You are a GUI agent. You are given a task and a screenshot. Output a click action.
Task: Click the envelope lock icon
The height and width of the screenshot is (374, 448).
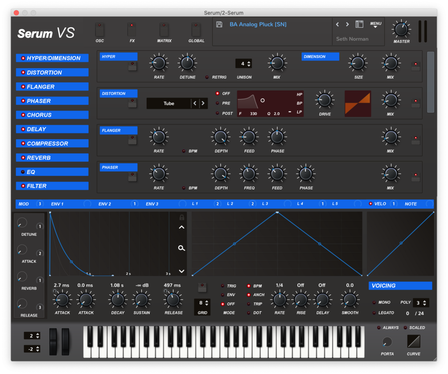coord(181,218)
